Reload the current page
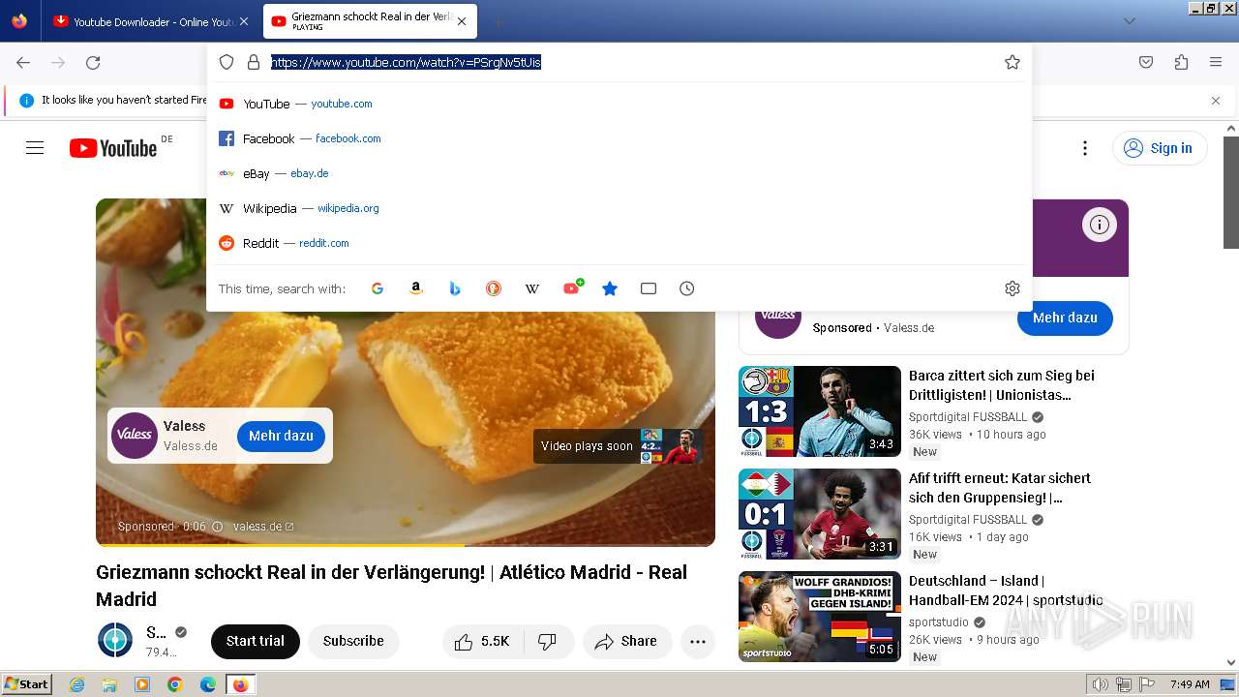1239x697 pixels. click(93, 62)
